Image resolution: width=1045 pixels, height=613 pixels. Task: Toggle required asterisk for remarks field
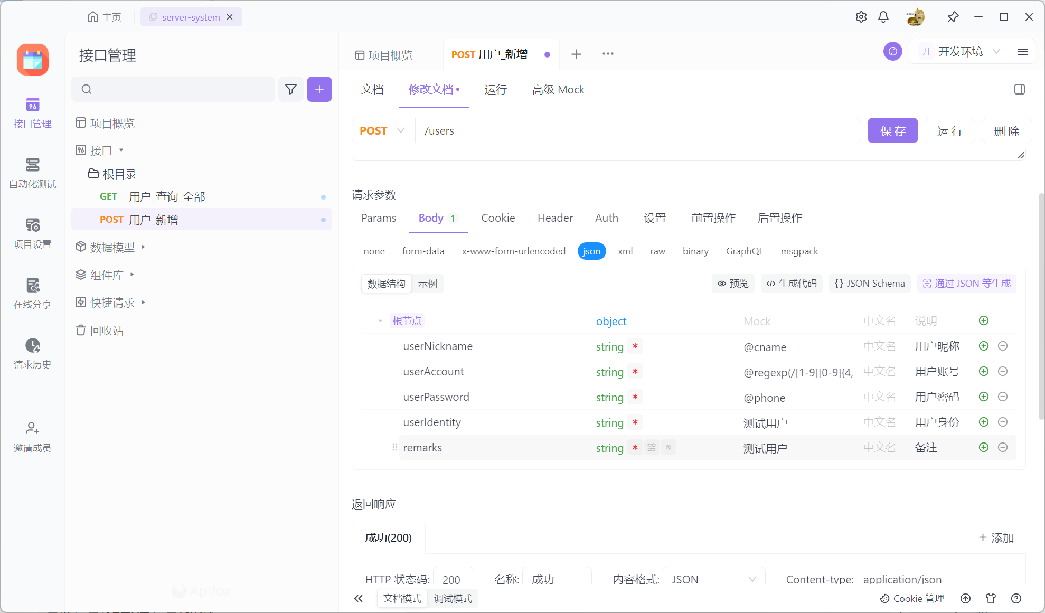[635, 448]
